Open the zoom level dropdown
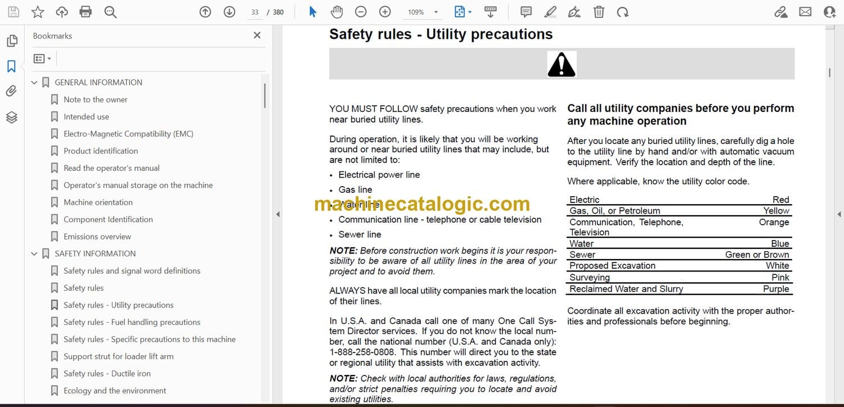 436,12
